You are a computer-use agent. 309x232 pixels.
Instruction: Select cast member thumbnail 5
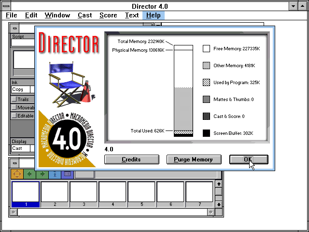tap(141, 194)
